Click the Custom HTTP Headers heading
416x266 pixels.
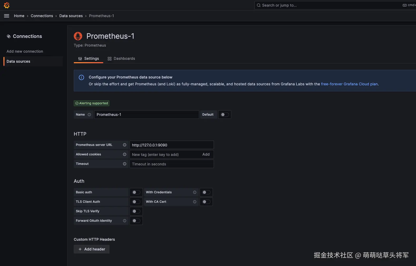pos(94,239)
